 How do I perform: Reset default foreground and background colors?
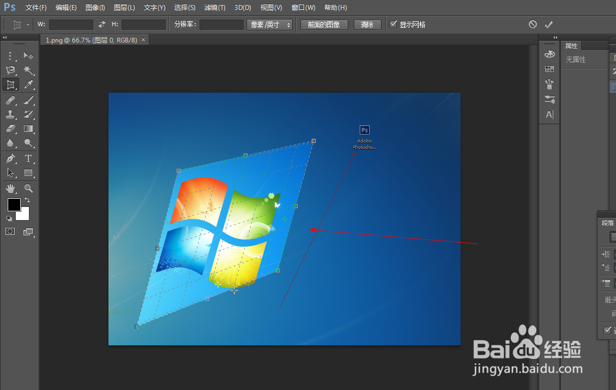coord(9,218)
